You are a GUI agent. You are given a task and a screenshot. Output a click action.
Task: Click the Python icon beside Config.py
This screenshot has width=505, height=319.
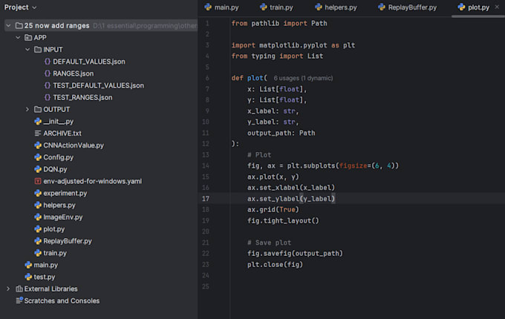tap(38, 157)
